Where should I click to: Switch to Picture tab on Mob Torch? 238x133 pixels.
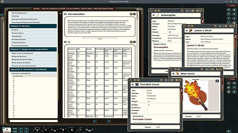coord(222,87)
